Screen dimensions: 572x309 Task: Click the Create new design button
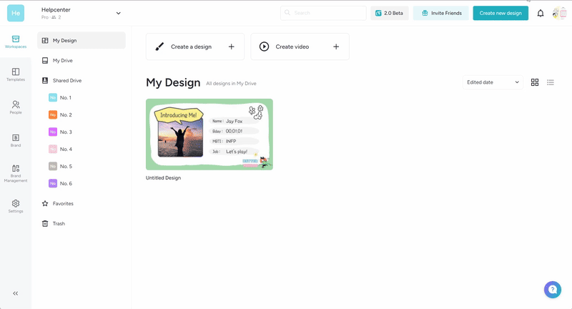(500, 13)
